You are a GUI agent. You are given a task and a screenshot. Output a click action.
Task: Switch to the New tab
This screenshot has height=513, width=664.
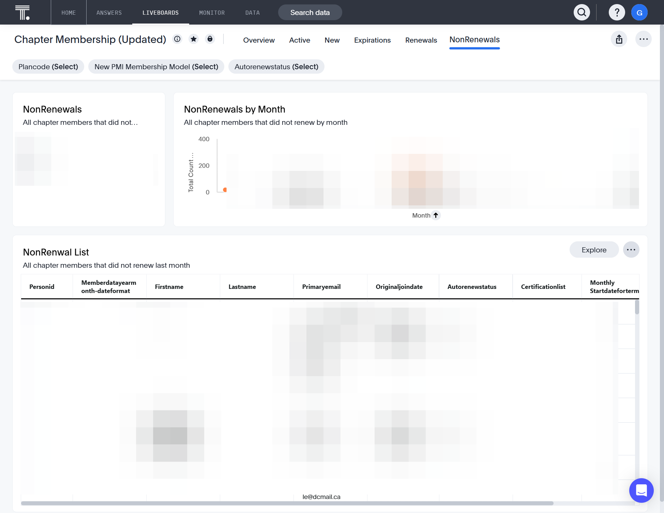(332, 40)
